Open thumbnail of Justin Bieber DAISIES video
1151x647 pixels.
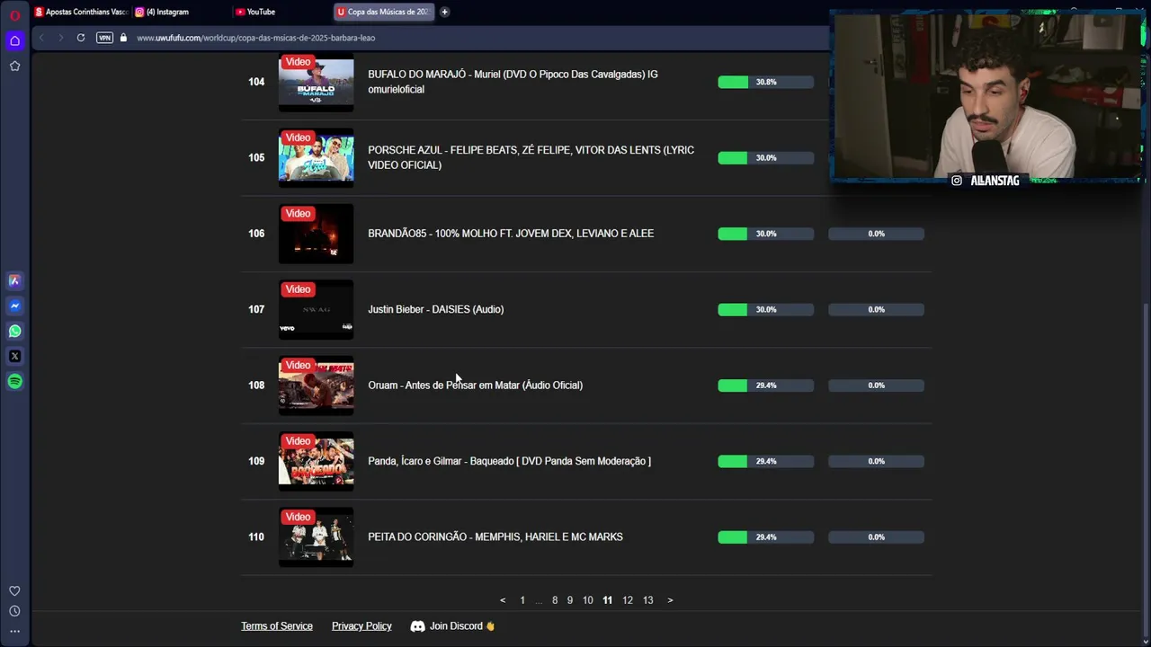point(316,309)
